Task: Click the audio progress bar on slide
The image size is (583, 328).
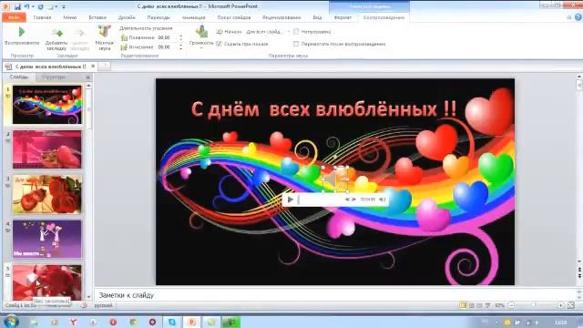Action: click(x=321, y=200)
